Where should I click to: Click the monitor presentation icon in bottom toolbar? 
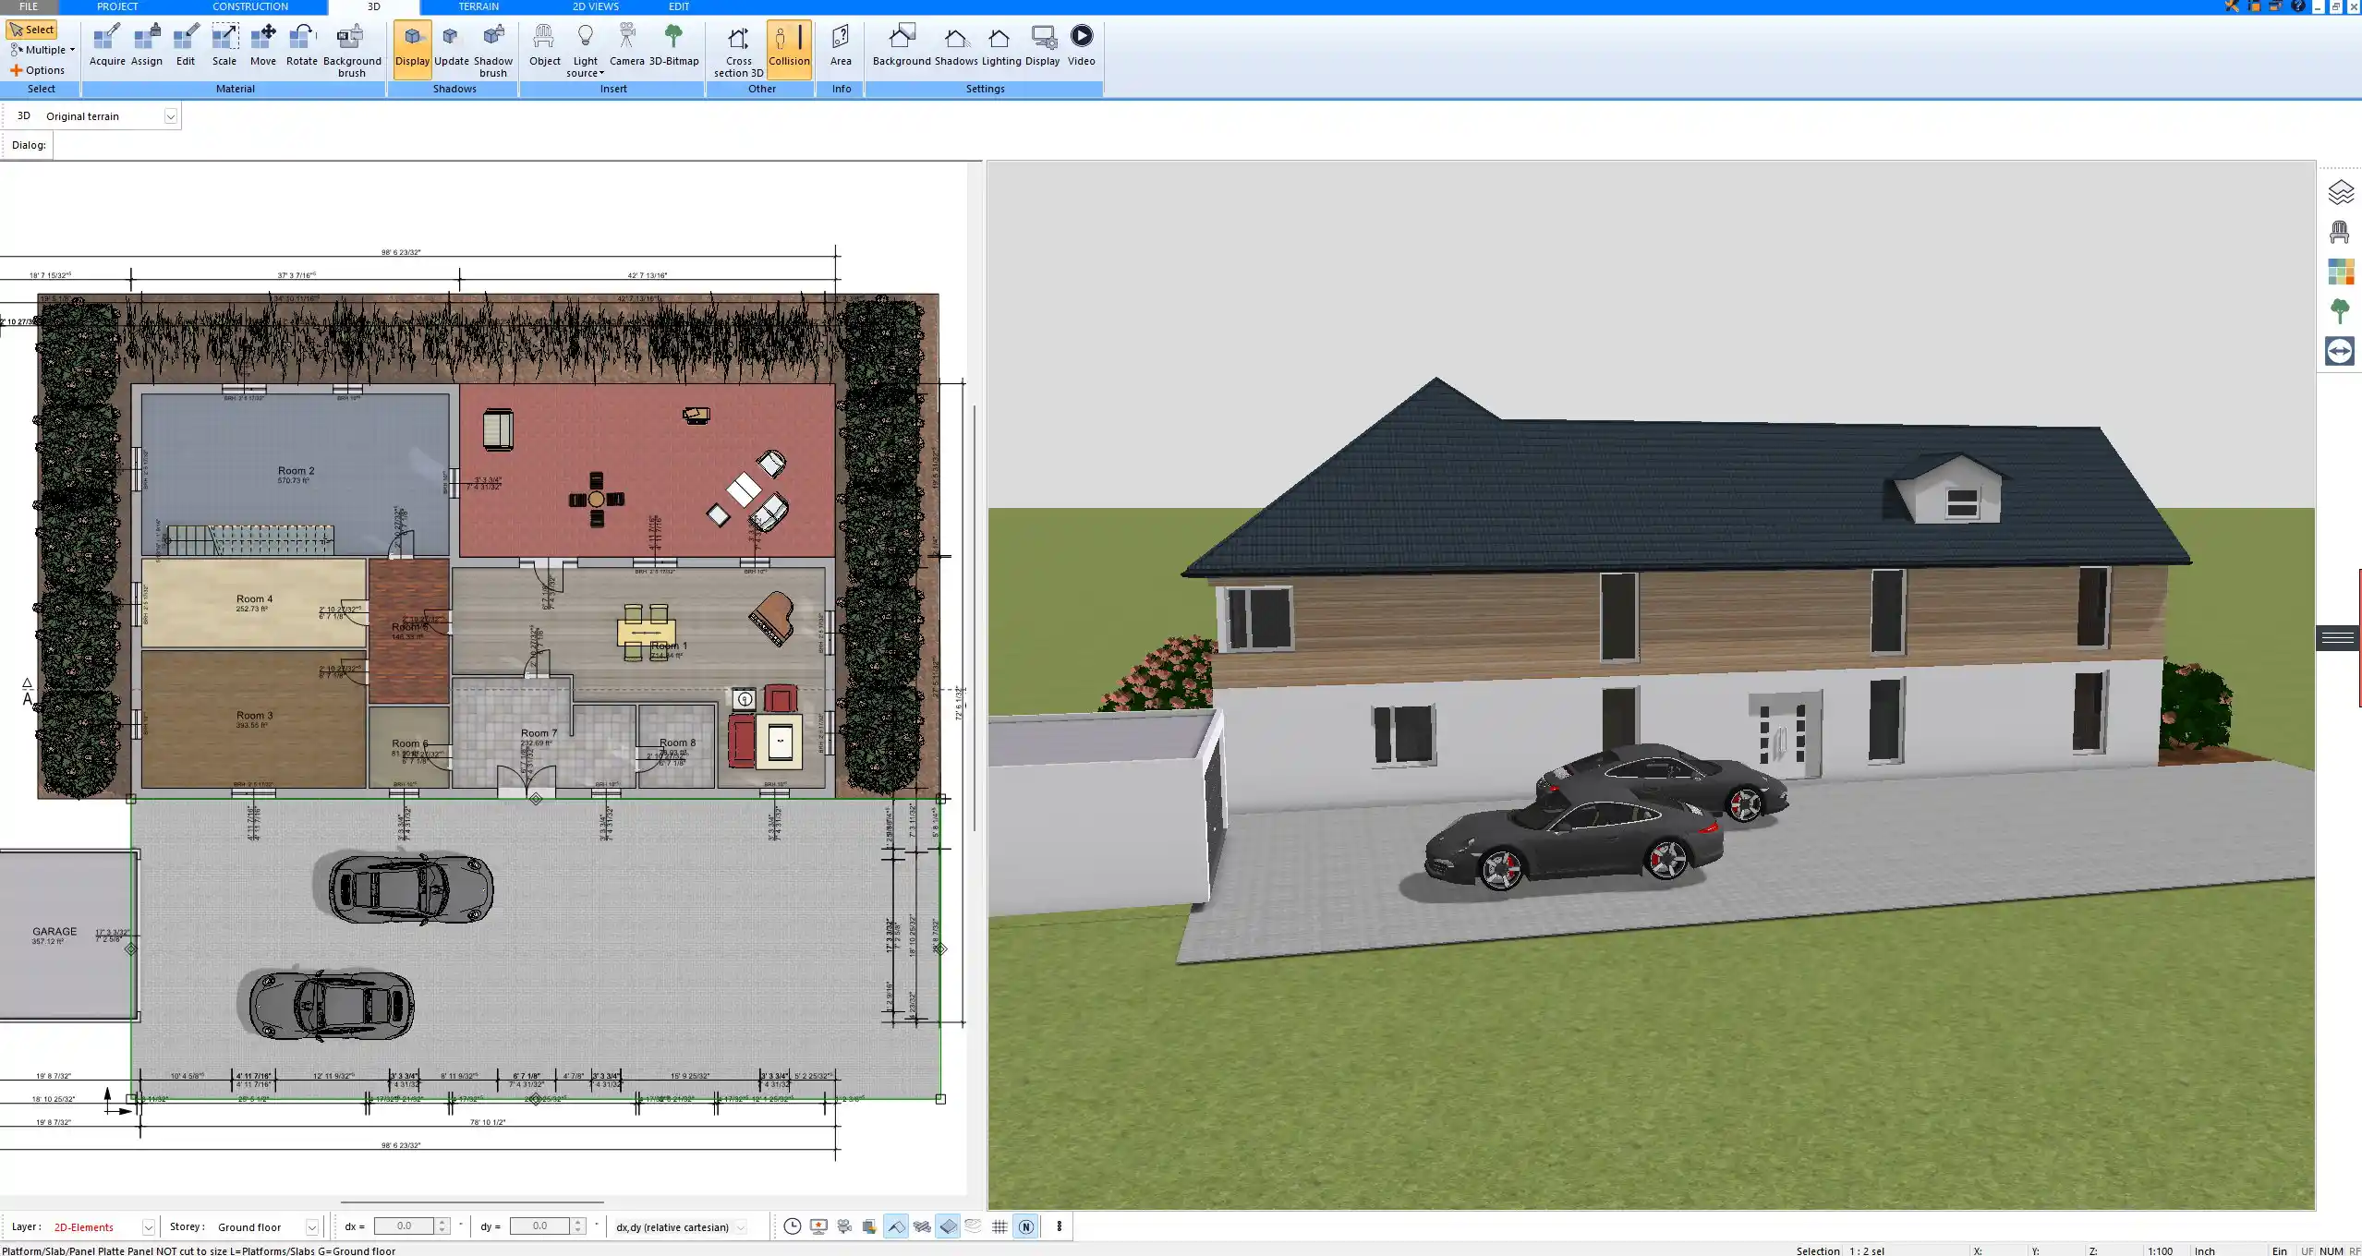[818, 1226]
